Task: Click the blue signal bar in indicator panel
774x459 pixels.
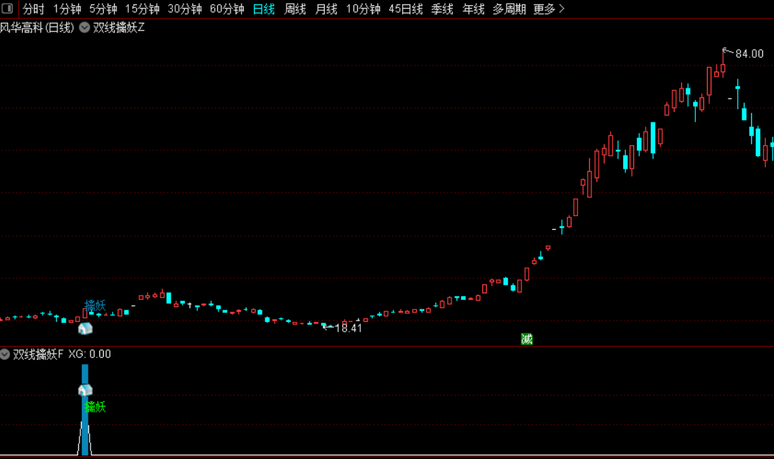Action: tap(85, 410)
